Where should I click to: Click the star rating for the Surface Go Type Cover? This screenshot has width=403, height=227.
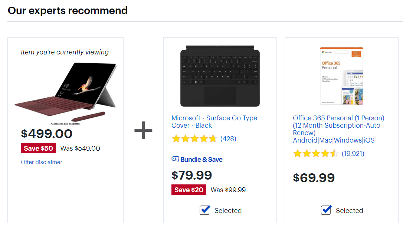pos(194,138)
